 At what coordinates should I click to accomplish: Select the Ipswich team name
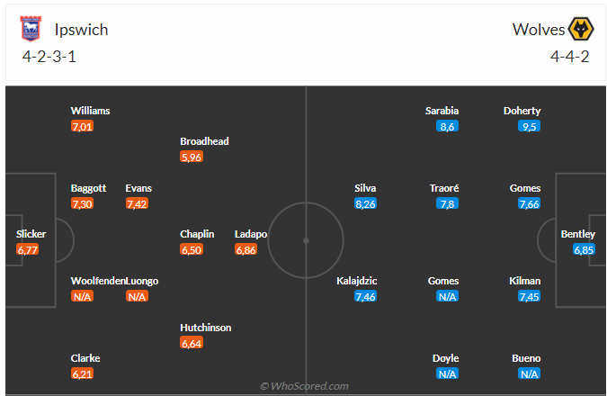[x=81, y=30]
